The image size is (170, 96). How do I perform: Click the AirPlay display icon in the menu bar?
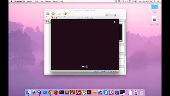tap(116, 1)
